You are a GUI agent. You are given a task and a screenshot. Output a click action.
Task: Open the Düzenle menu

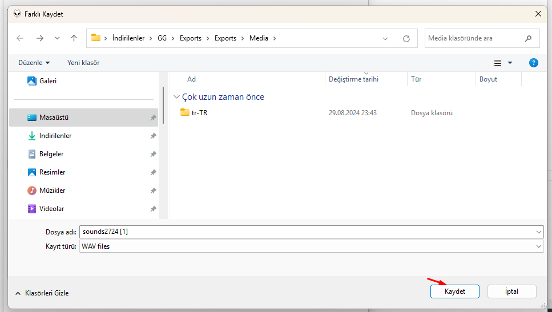[x=34, y=63]
